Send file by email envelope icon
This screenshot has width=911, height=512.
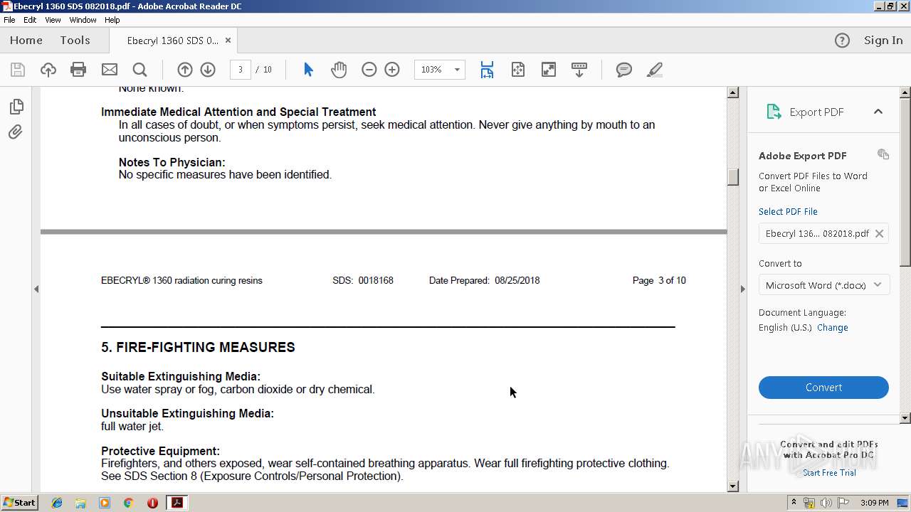tap(109, 70)
